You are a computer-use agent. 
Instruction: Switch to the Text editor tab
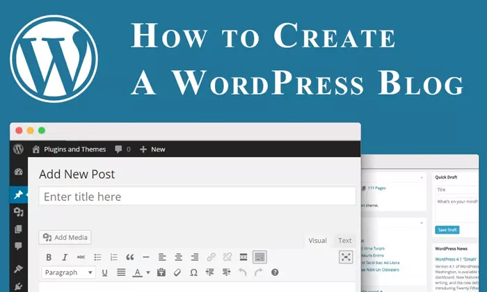[x=345, y=241]
